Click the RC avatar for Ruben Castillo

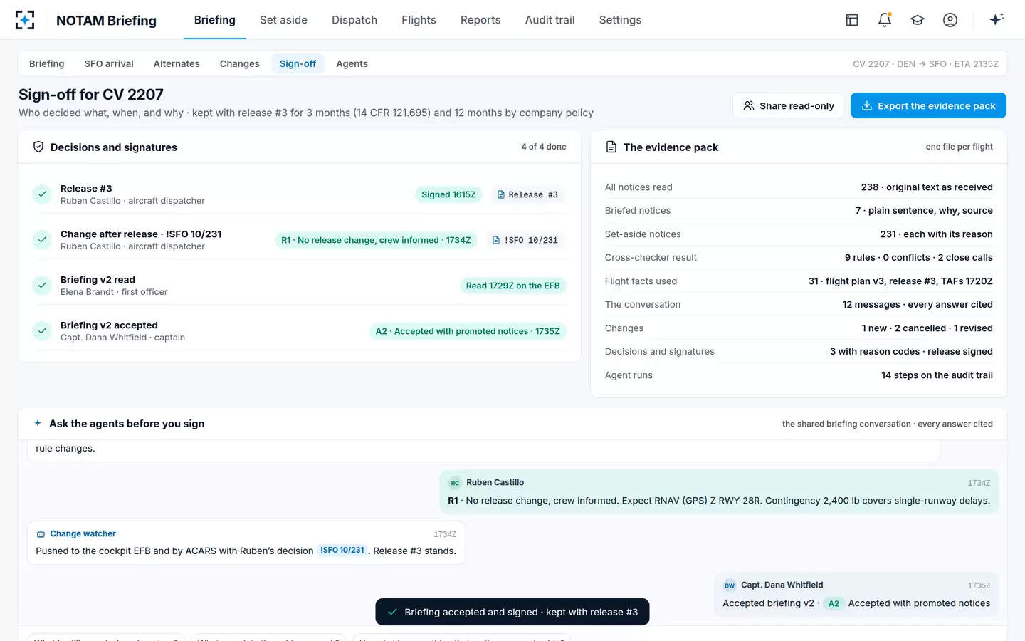point(455,483)
